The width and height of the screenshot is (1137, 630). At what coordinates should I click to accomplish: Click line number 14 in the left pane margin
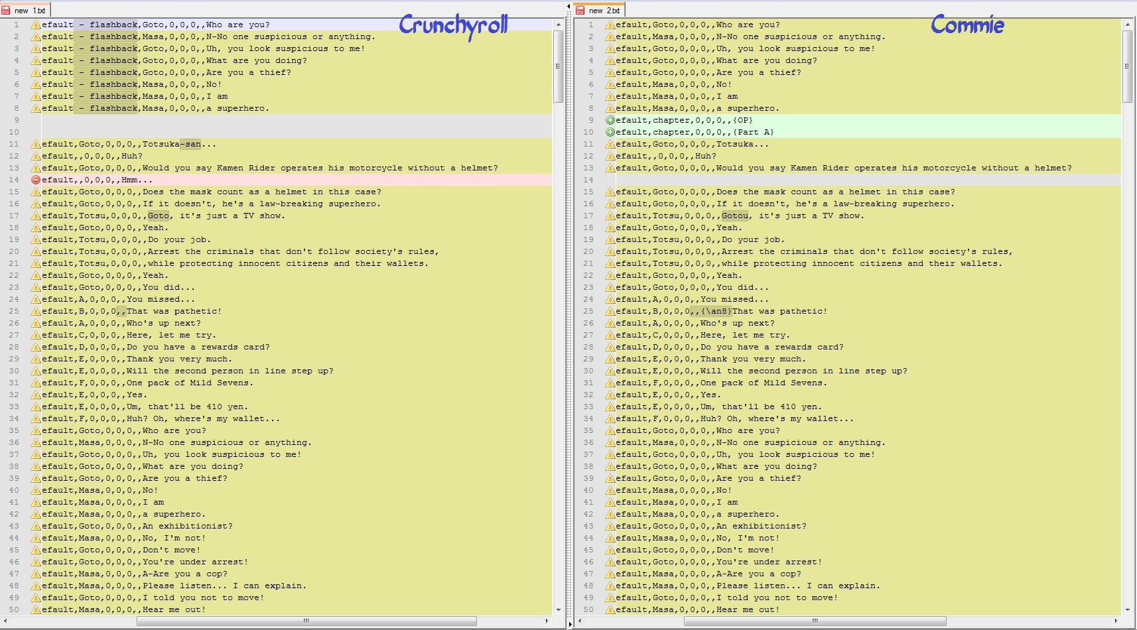(x=14, y=180)
